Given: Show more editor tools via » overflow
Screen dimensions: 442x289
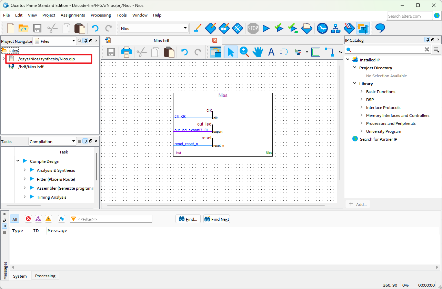Looking at the screenshot, I should 341,52.
